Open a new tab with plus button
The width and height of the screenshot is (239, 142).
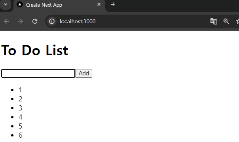coord(113,5)
